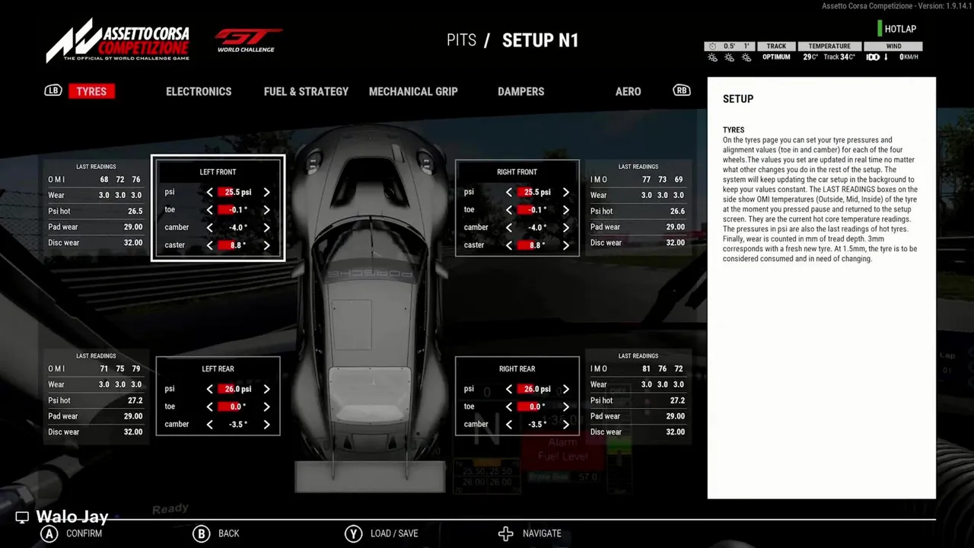Increase Right Rear psi with right arrow
The image size is (974, 548).
pyautogui.click(x=565, y=389)
